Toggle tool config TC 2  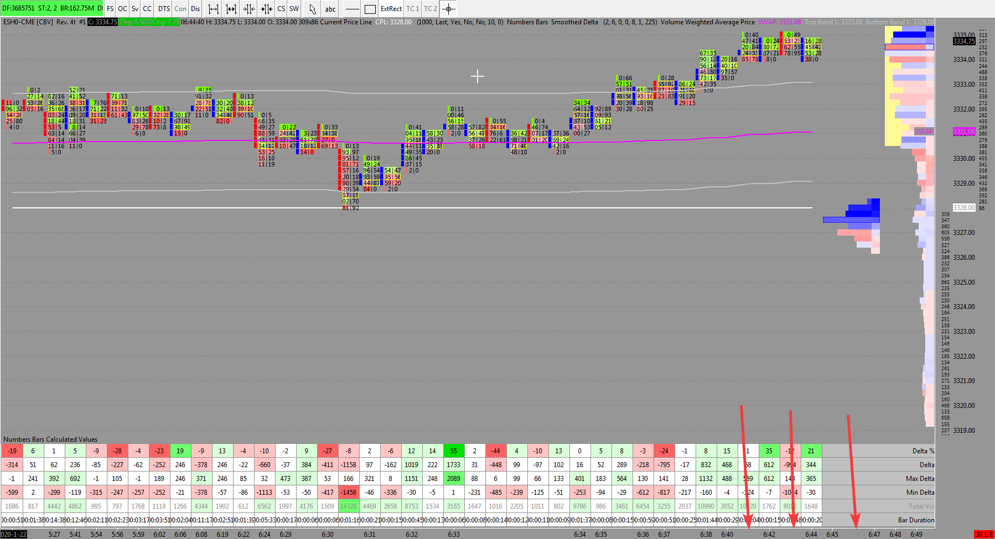[431, 9]
